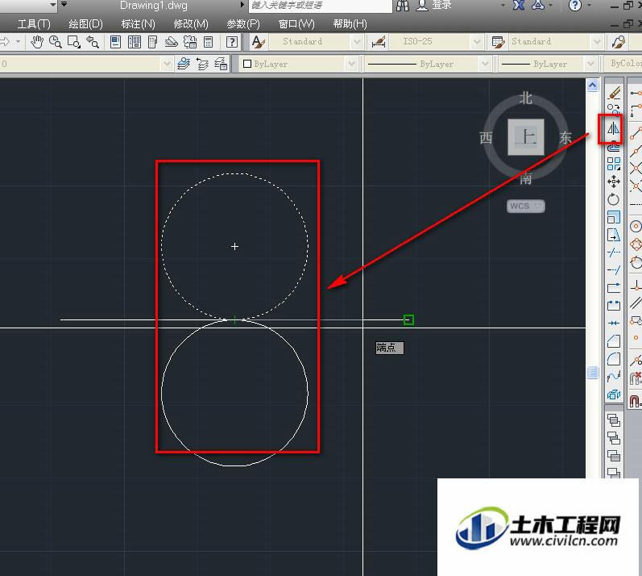Viewport: 642px width, 576px height.
Task: Click the Help question mark toolbar icon
Action: (x=232, y=42)
